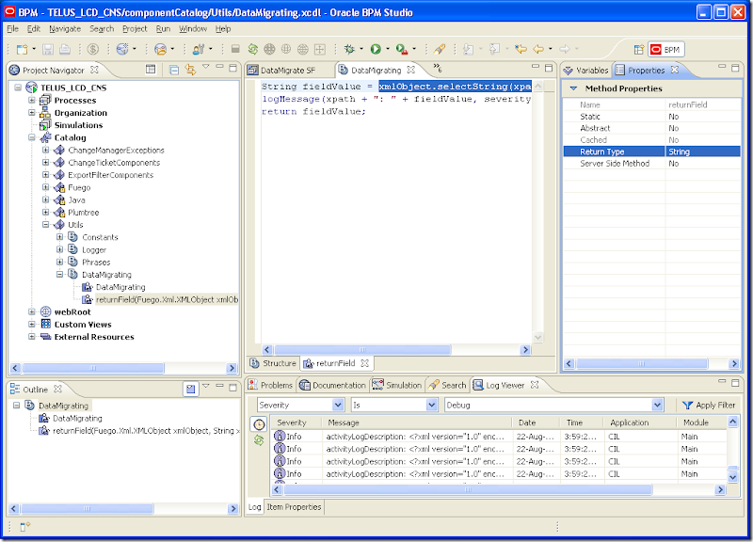Collapse the Utils folder in Catalog tree

(x=46, y=225)
